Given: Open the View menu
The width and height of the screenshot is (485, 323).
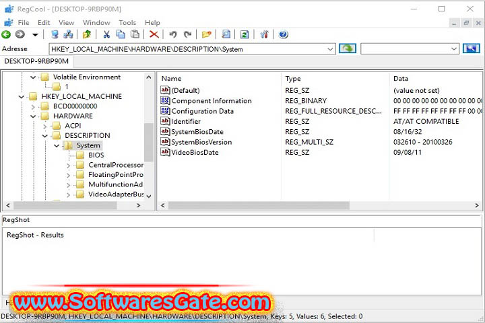Looking at the screenshot, I should 67,23.
